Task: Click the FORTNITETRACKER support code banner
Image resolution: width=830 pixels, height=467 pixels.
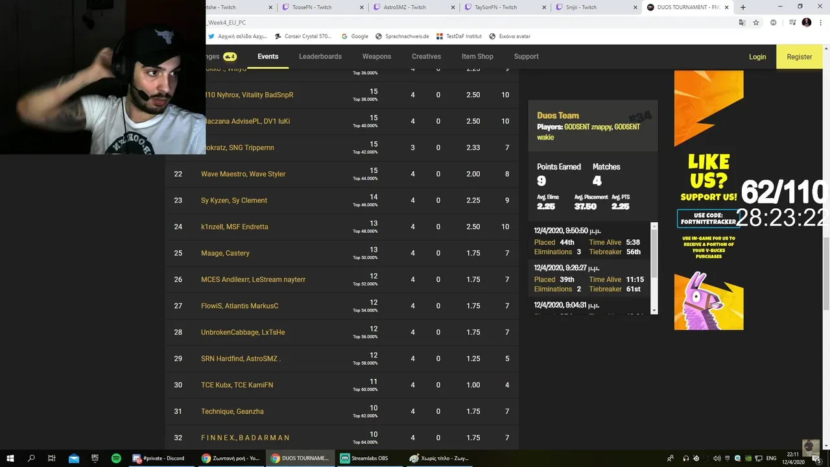Action: click(709, 219)
